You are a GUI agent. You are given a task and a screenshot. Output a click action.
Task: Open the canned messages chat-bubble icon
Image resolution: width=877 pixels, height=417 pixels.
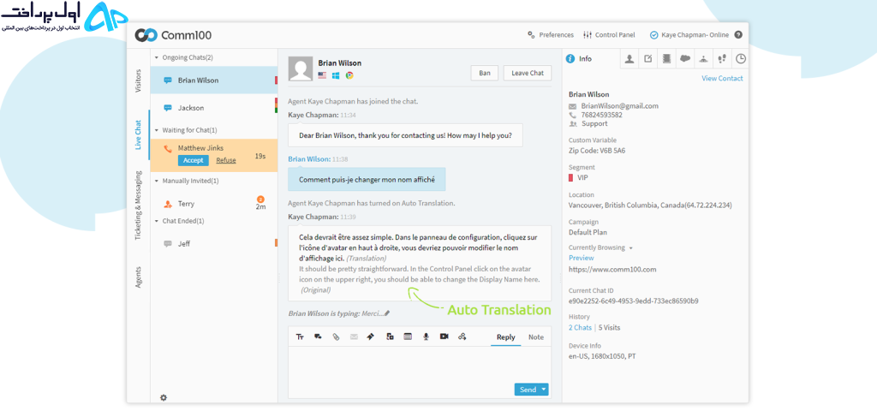click(x=318, y=337)
